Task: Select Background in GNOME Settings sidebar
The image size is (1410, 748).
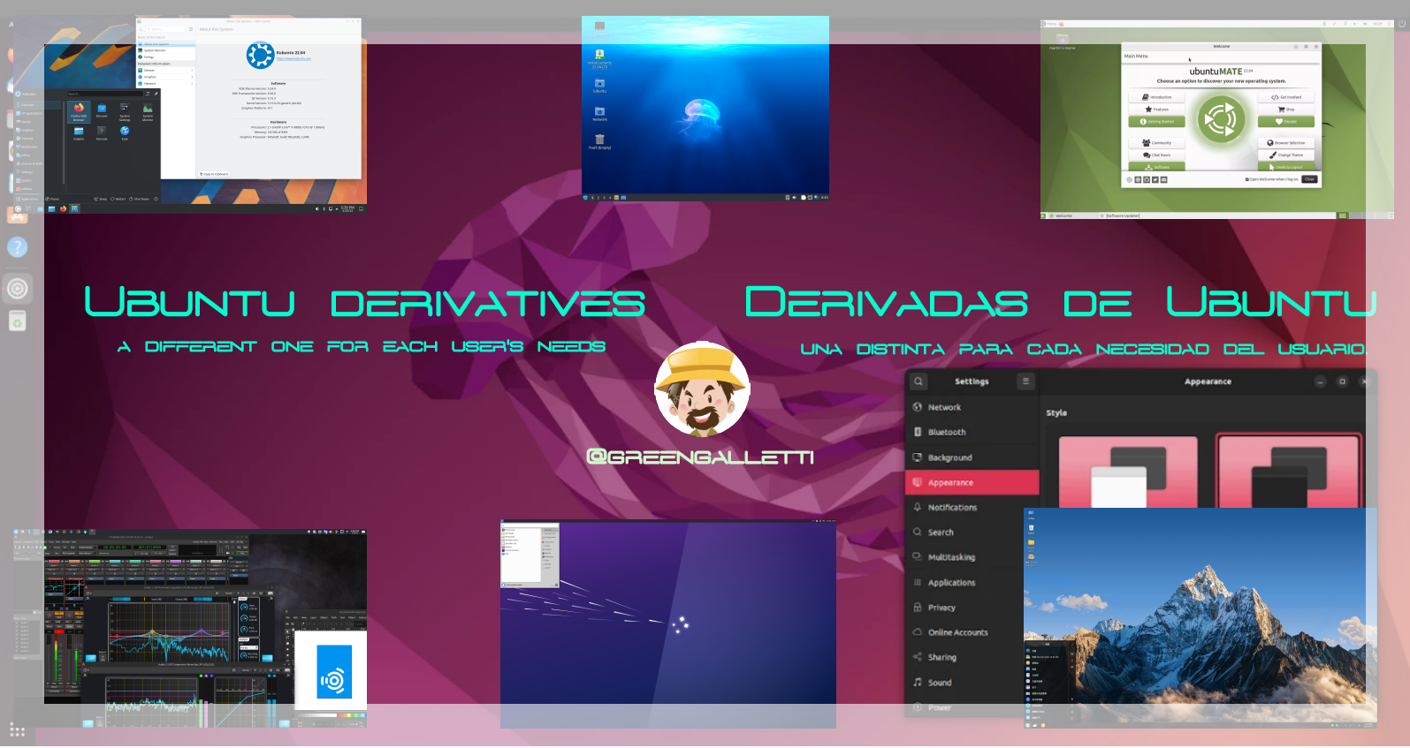Action: [x=972, y=457]
